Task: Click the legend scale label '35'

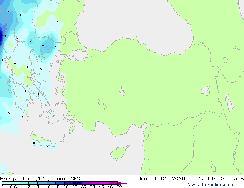Action: [x=92, y=186]
